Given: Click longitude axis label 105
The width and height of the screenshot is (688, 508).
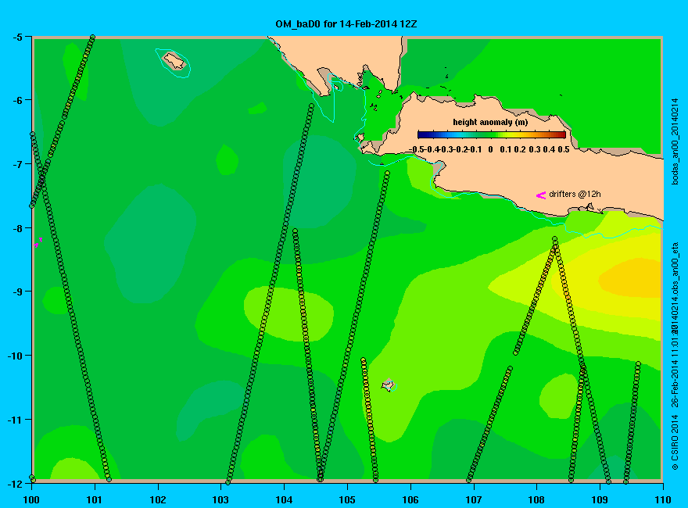Looking at the screenshot, I should point(347,499).
